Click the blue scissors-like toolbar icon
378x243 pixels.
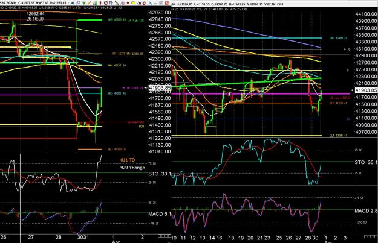[150, 3]
